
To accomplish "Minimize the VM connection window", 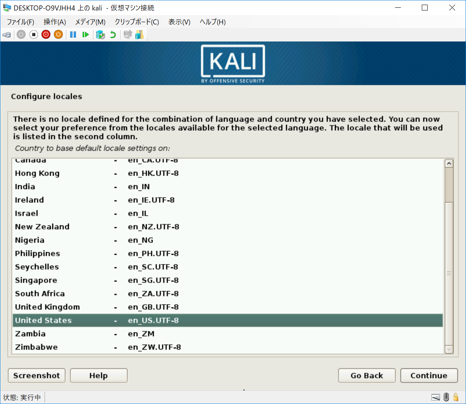I will [x=398, y=8].
